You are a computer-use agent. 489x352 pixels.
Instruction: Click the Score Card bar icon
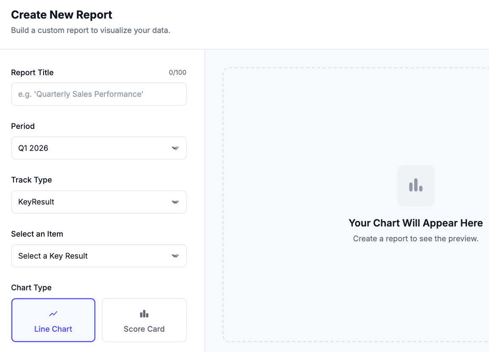tap(144, 314)
